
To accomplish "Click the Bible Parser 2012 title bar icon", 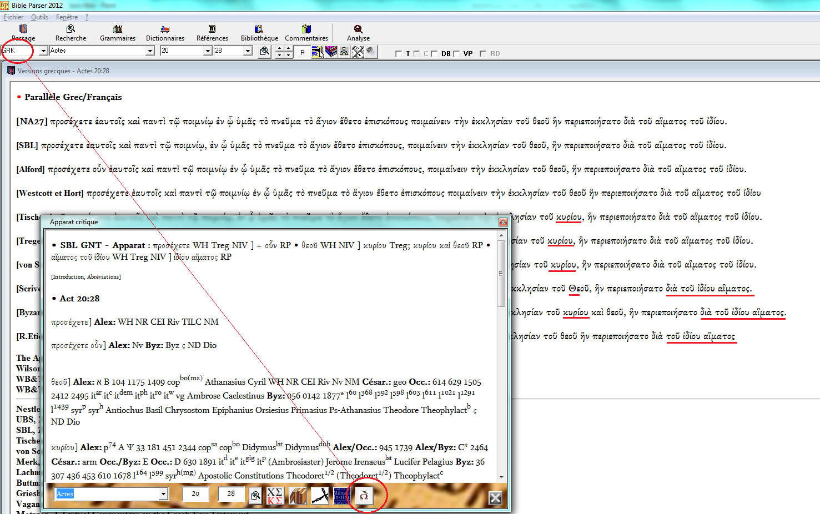I will pyautogui.click(x=4, y=5).
